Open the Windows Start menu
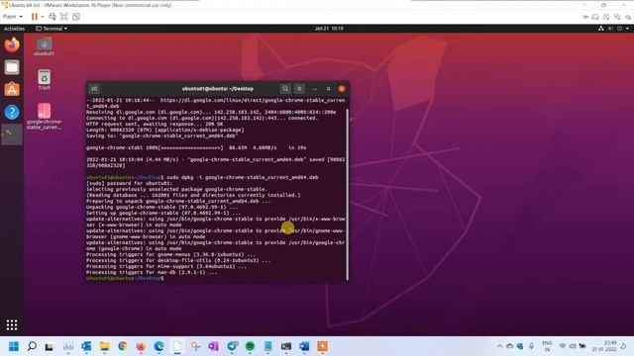 coord(14,346)
